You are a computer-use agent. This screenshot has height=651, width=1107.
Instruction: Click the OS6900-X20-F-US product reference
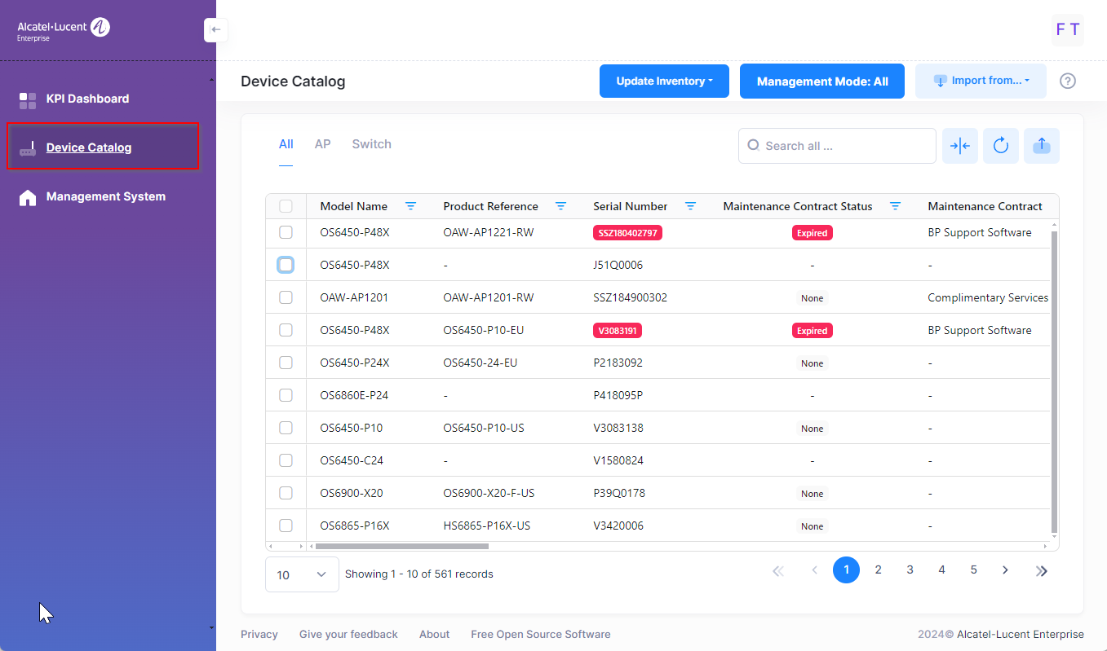[x=489, y=493]
